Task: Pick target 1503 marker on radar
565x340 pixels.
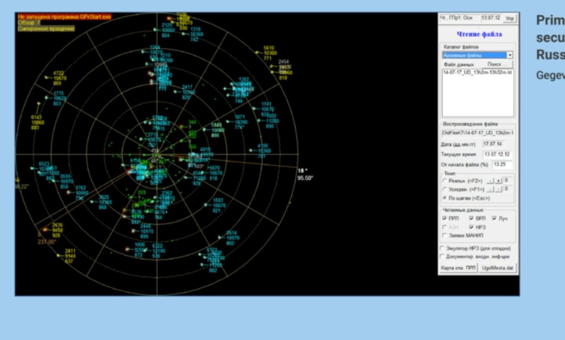Action: pyautogui.click(x=205, y=205)
